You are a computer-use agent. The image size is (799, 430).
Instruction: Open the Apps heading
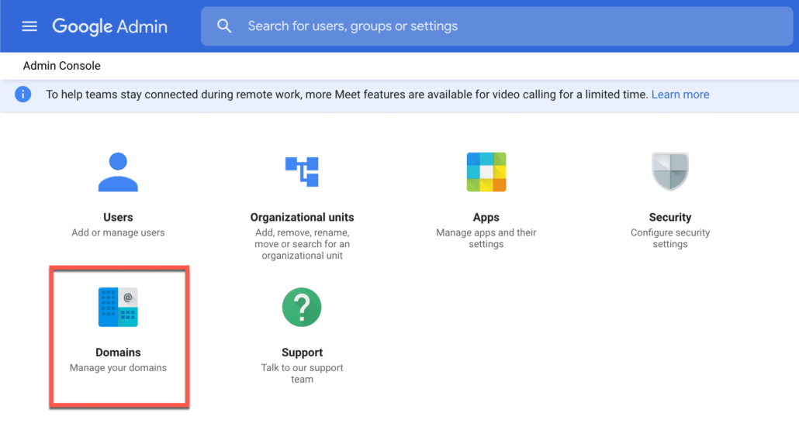tap(486, 217)
